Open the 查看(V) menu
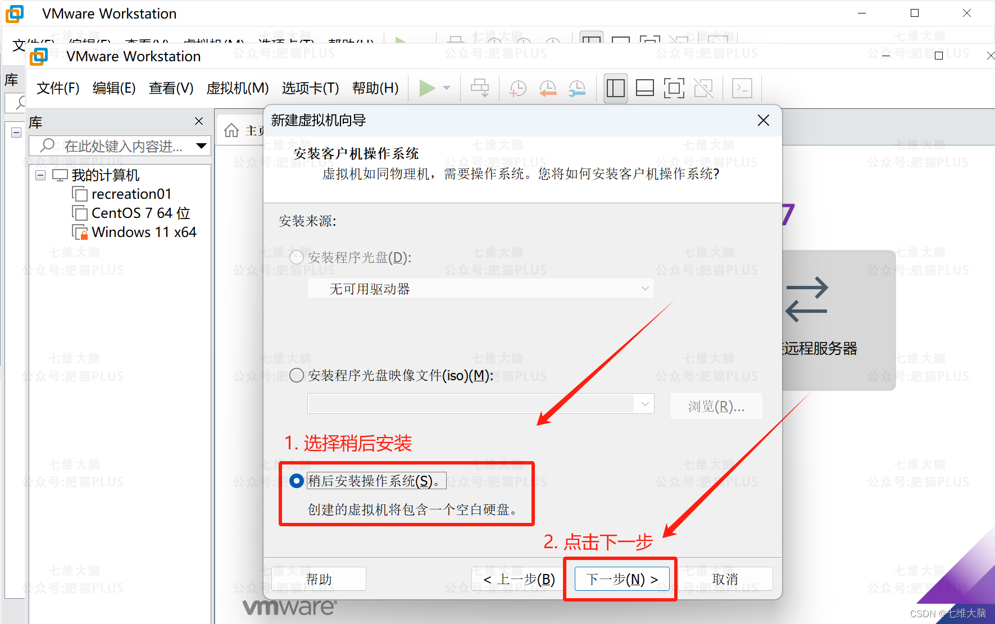This screenshot has height=624, width=995. [171, 88]
